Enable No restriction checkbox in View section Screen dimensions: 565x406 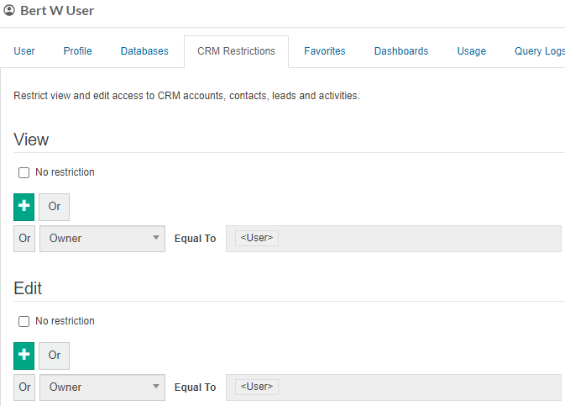click(x=24, y=172)
